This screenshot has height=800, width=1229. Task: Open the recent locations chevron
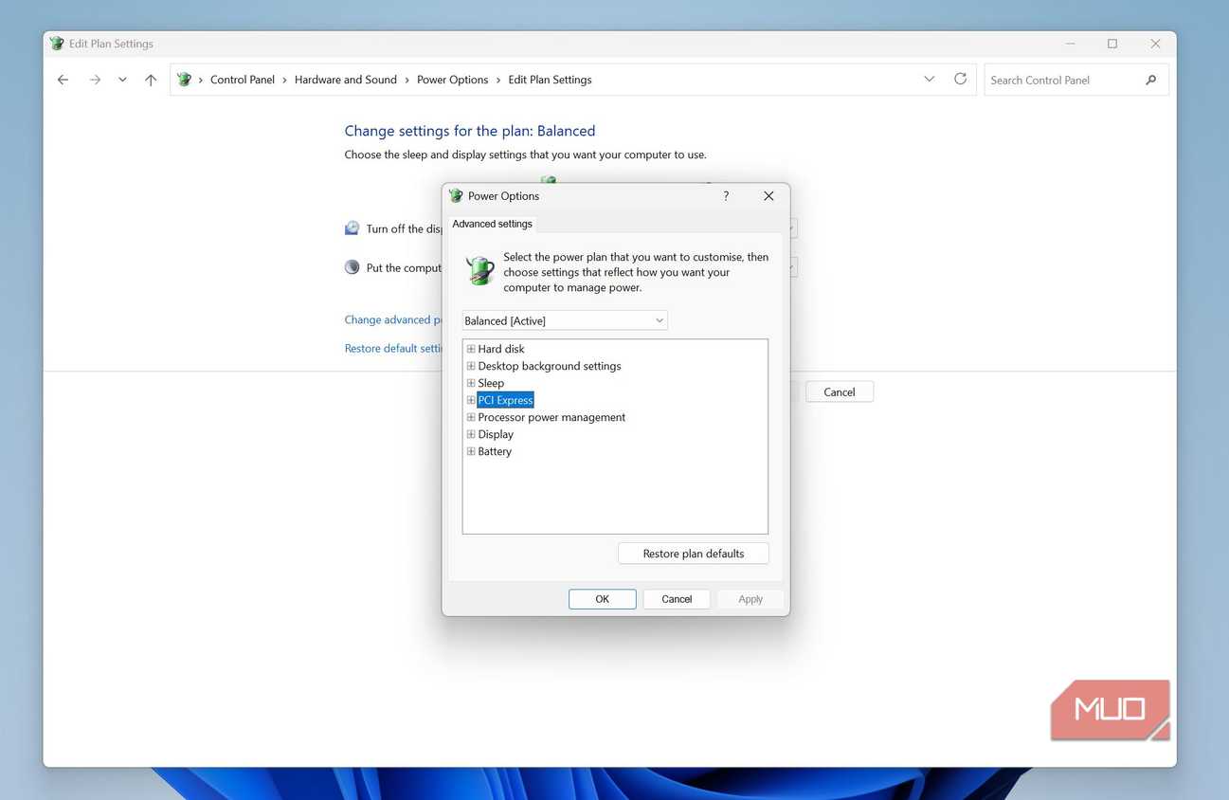coord(122,80)
